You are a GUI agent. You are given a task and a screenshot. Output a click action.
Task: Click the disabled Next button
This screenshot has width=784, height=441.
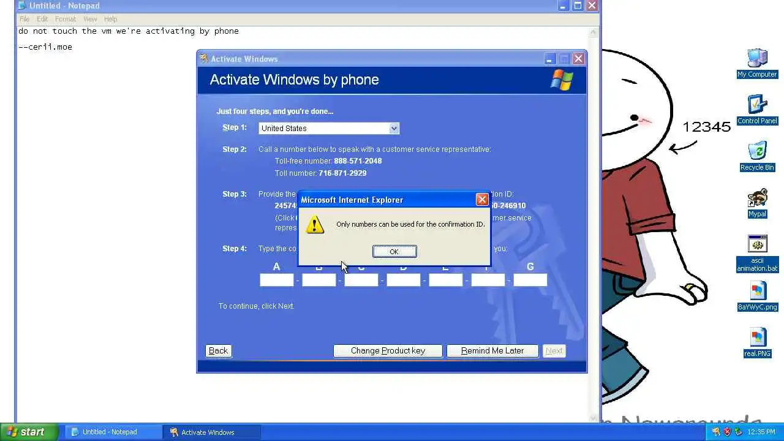[x=554, y=351]
